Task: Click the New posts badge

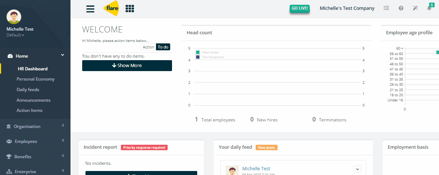Action: tap(267, 148)
